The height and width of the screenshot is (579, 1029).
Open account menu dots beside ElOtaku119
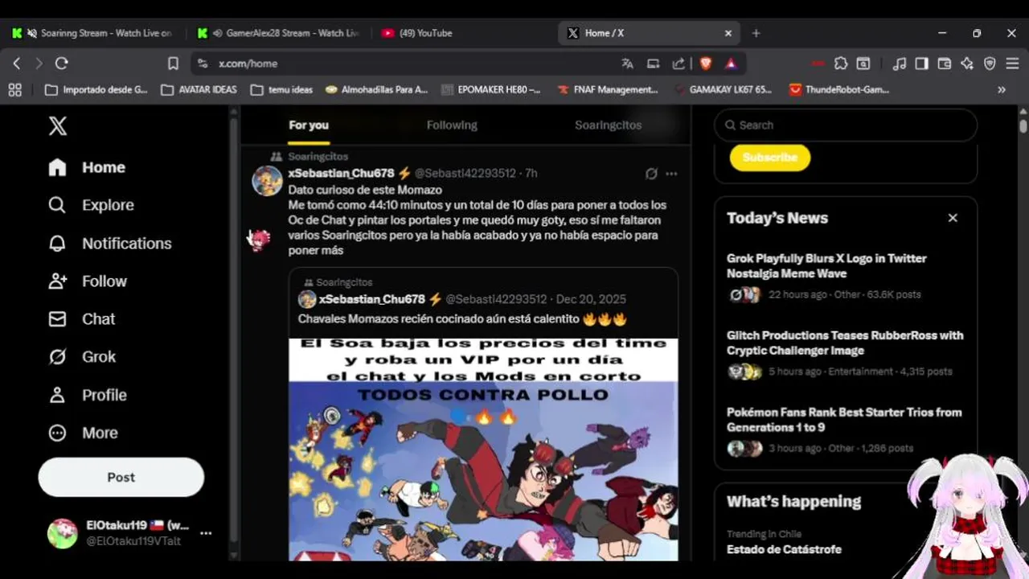pos(206,532)
